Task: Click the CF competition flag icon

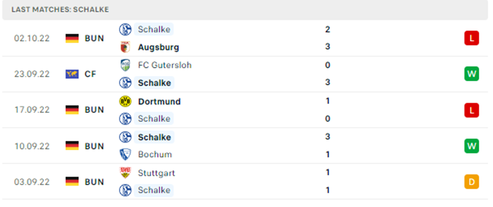Action: pyautogui.click(x=72, y=74)
